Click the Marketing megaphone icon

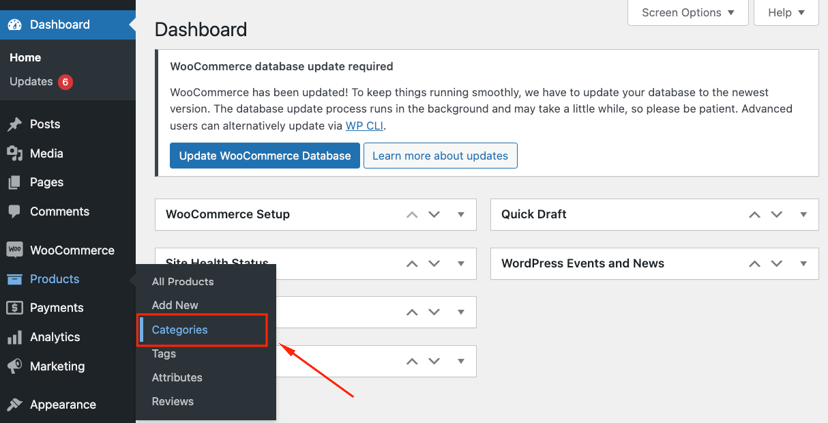click(x=15, y=366)
